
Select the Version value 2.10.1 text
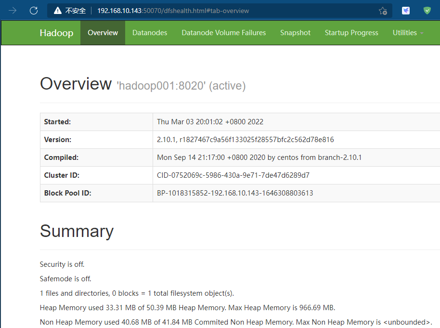coord(245,140)
